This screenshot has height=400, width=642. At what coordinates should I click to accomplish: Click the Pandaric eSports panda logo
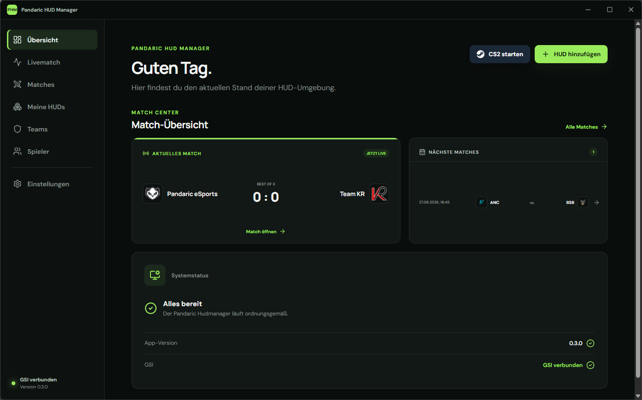click(152, 194)
